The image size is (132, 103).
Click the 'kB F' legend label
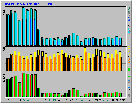(129, 94)
